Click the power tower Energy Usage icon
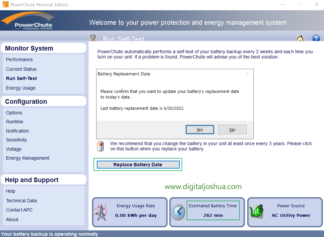Screen dimensions: 324x237 (x=101, y=212)
